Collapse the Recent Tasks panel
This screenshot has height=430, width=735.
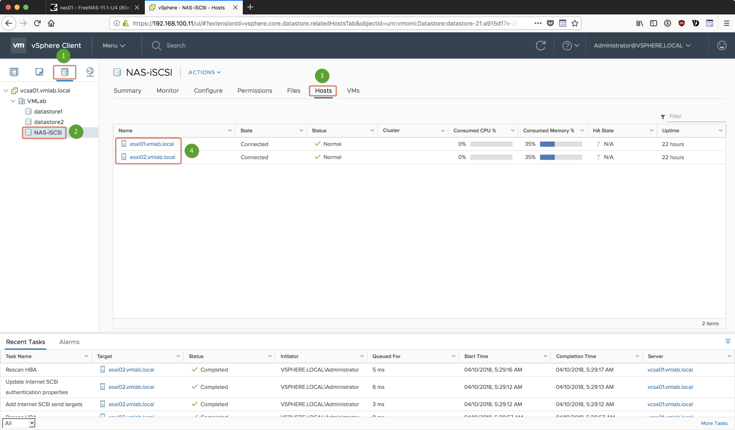tap(728, 341)
